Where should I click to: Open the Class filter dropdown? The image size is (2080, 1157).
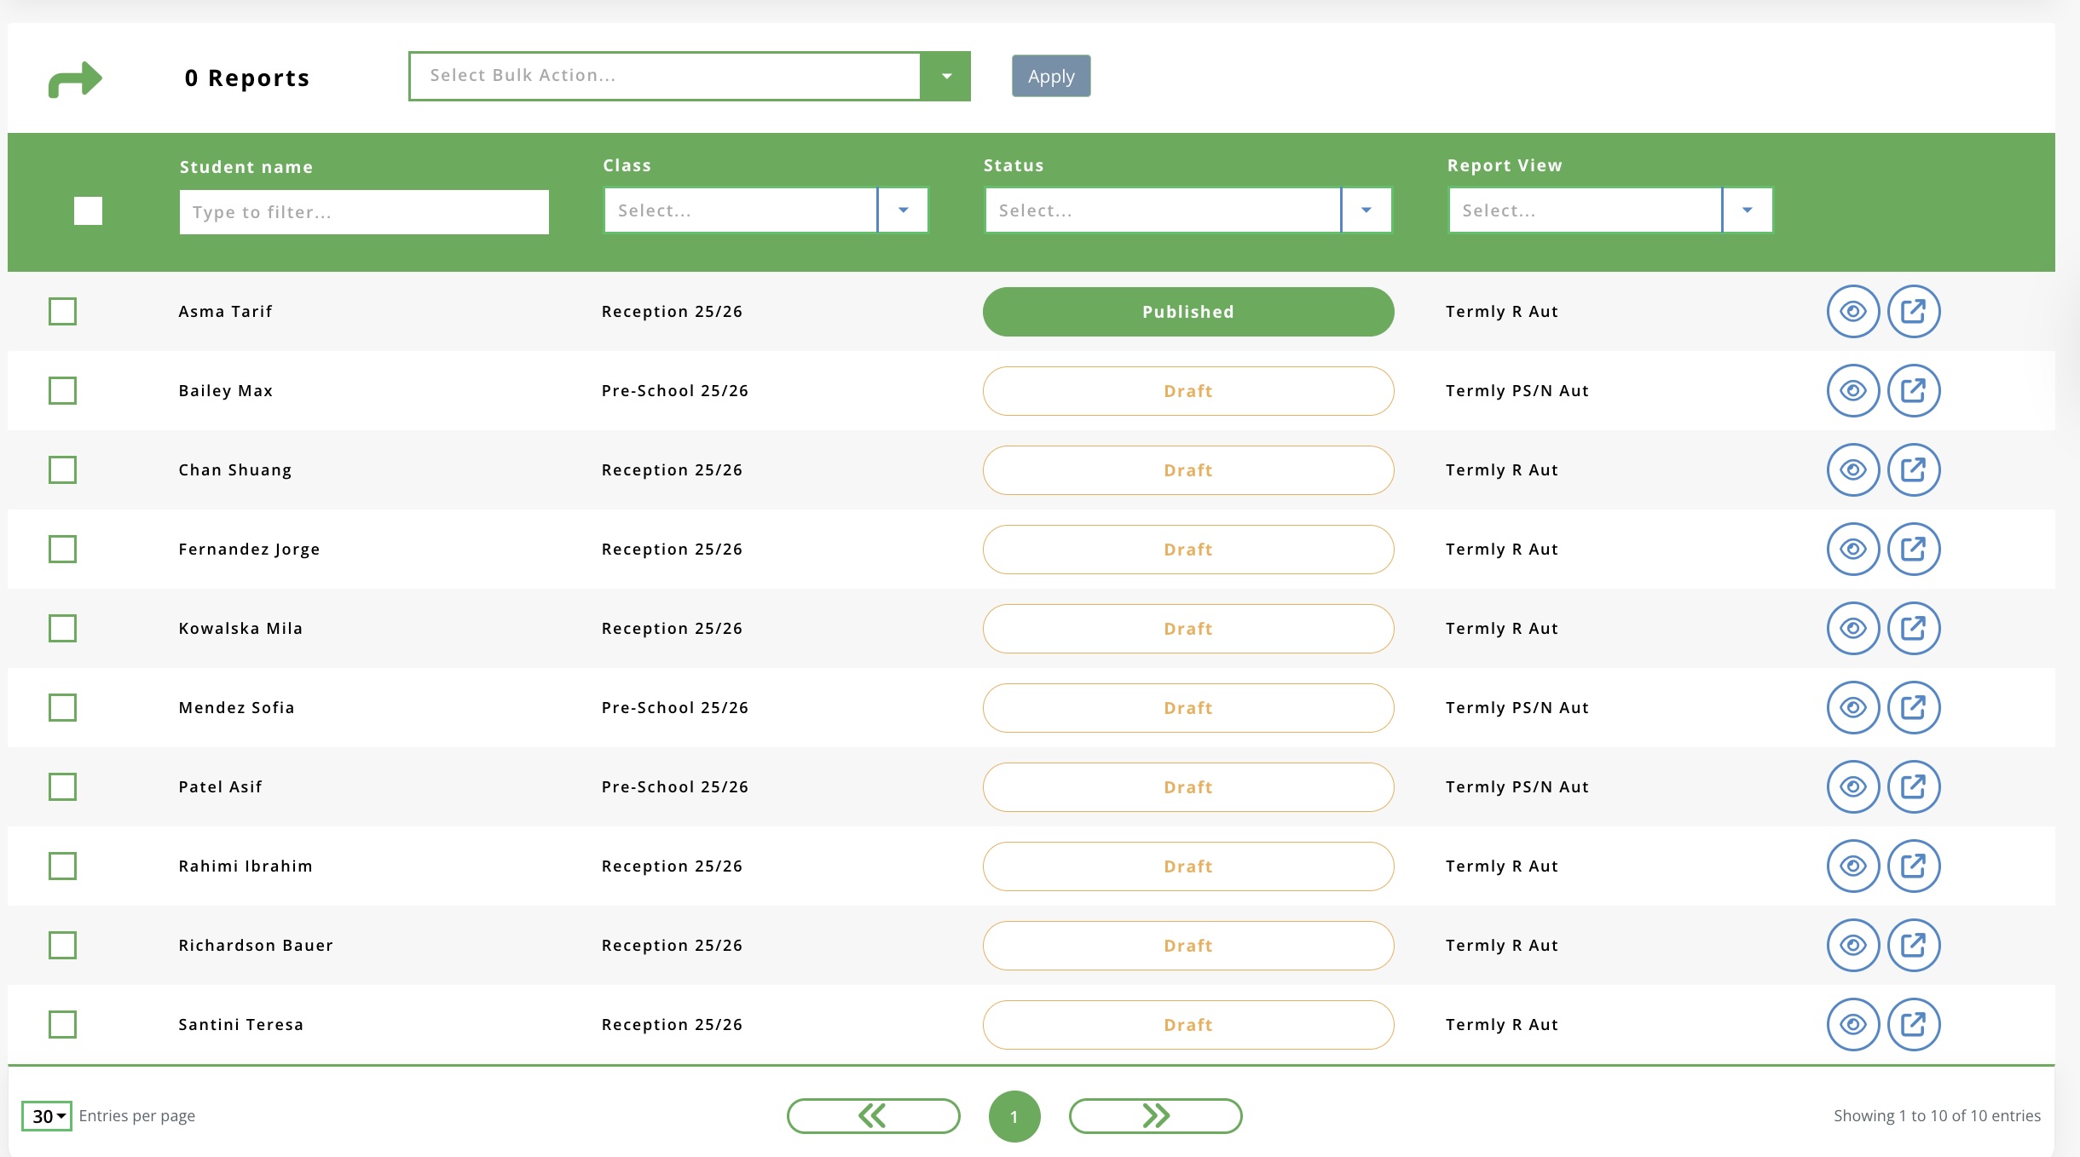coord(903,210)
